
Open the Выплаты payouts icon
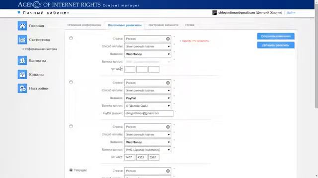click(x=22, y=60)
